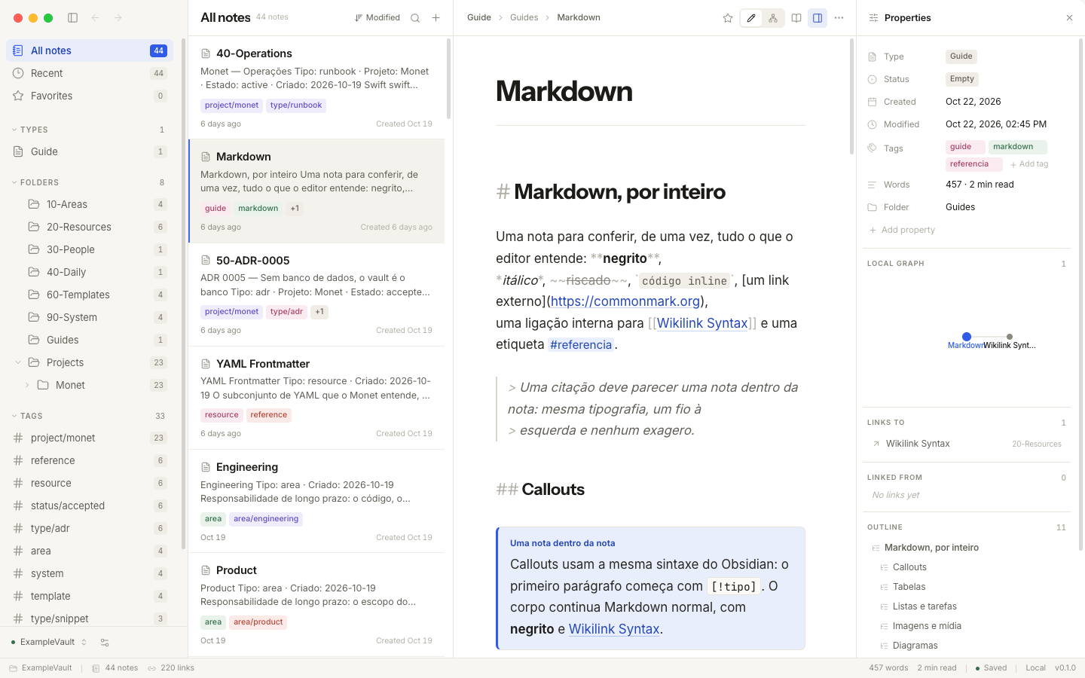
Task: Open the 20-Resources folder
Action: (90, 227)
